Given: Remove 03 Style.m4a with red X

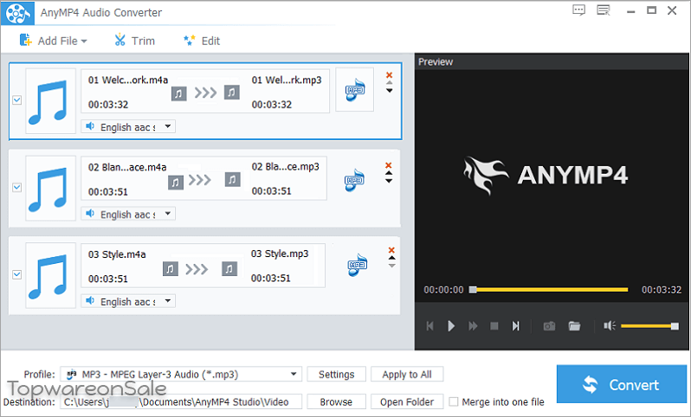Looking at the screenshot, I should coord(391,250).
